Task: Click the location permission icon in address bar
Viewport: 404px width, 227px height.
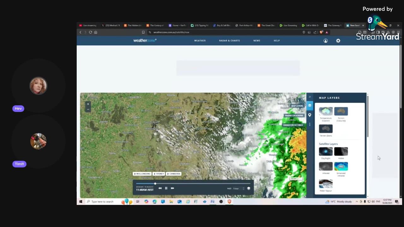Action: click(x=304, y=32)
